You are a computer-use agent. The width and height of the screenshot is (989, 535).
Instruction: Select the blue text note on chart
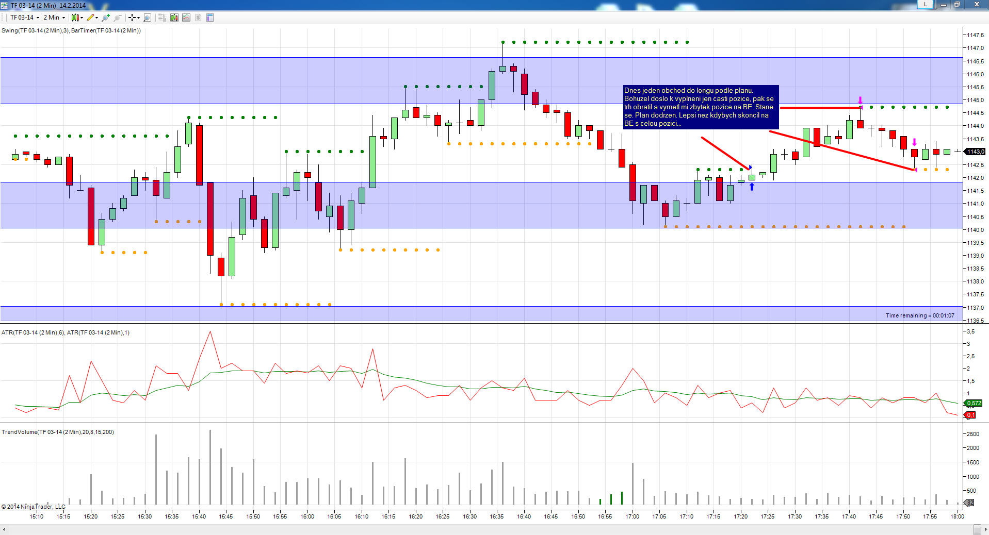[x=701, y=107]
